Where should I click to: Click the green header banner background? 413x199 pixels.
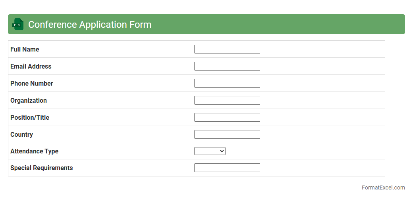pos(278,25)
